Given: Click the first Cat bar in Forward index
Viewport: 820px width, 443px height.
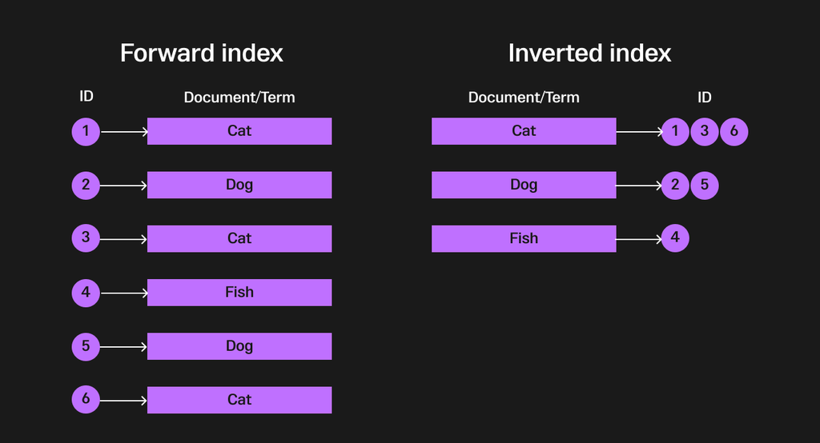Looking at the screenshot, I should pyautogui.click(x=239, y=131).
